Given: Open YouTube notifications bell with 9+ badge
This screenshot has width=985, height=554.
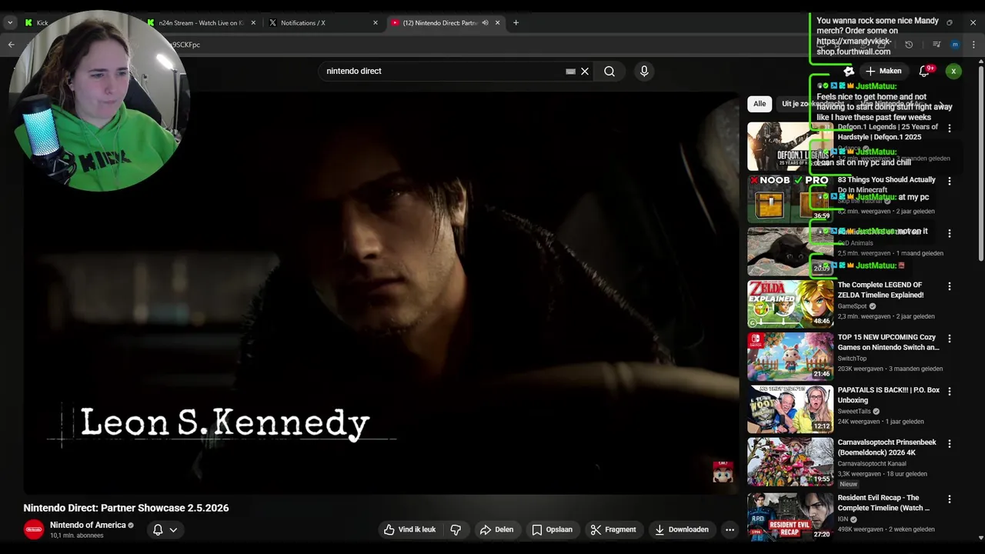Looking at the screenshot, I should tap(925, 71).
